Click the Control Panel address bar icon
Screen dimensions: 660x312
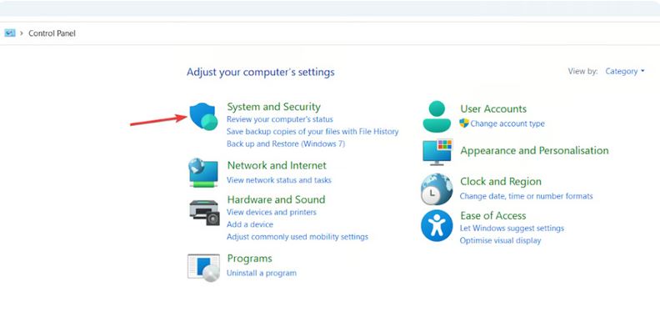[x=10, y=33]
